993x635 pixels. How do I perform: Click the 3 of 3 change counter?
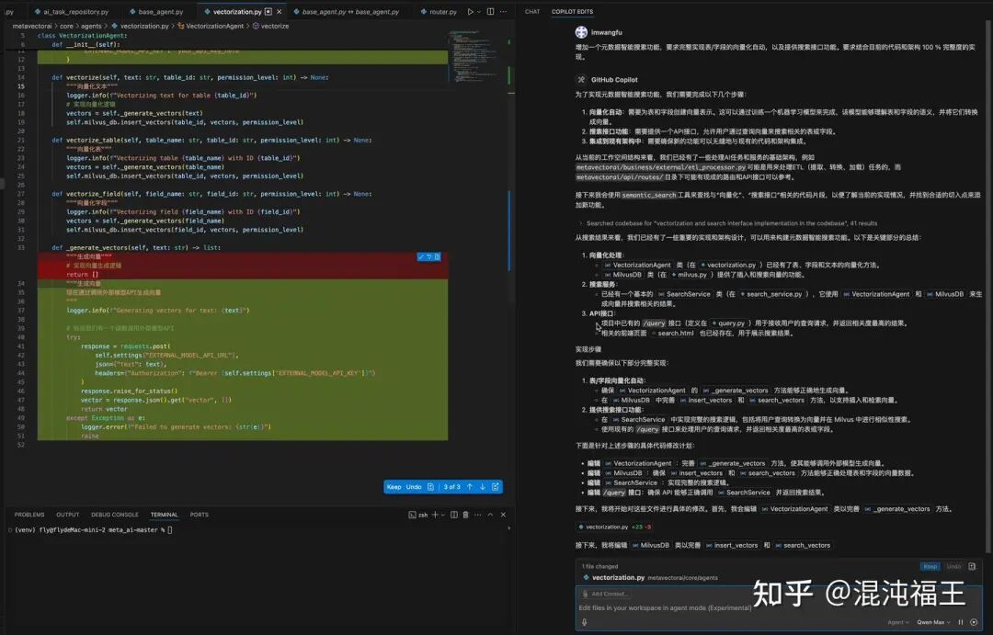click(x=451, y=487)
